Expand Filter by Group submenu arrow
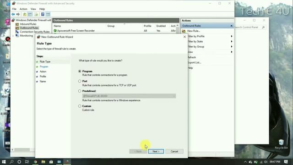 click(x=232, y=47)
